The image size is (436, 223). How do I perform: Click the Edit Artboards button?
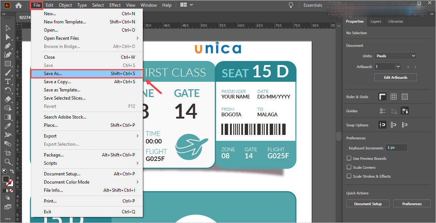pyautogui.click(x=395, y=77)
